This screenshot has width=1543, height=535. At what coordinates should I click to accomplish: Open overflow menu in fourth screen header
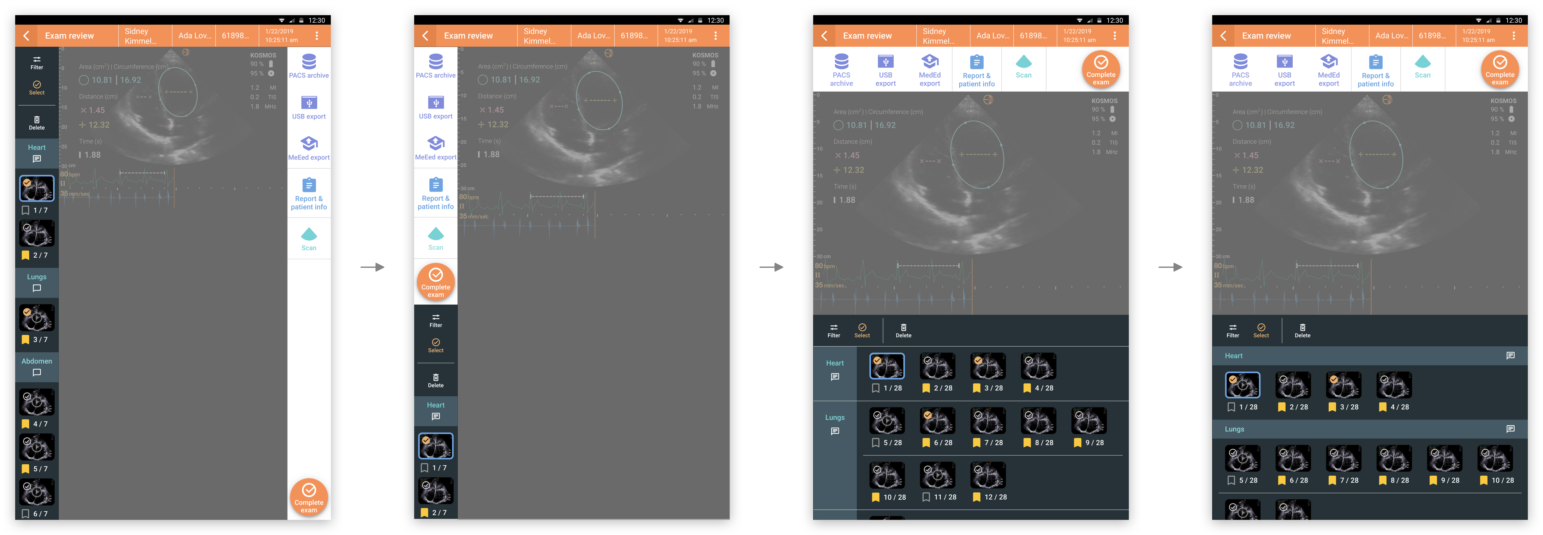1514,36
